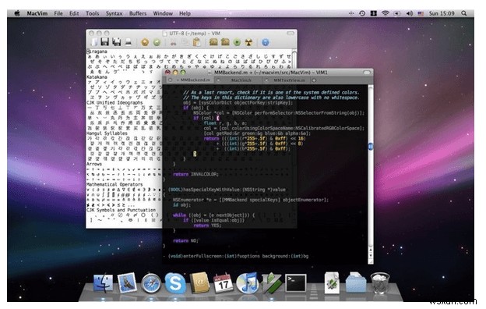Click the Vim document icon in Dock

pos(332,283)
